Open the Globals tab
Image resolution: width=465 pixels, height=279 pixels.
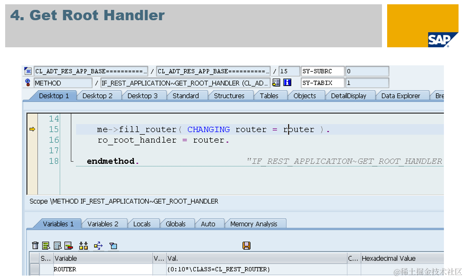[176, 224]
